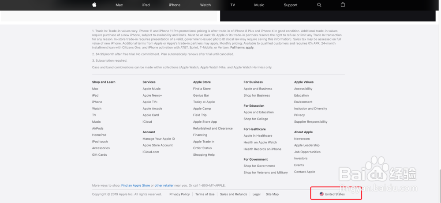The image size is (441, 203).
Task: Open Newsroom under About Apple
Action: click(302, 139)
